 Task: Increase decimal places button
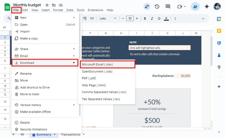[x=84, y=18]
